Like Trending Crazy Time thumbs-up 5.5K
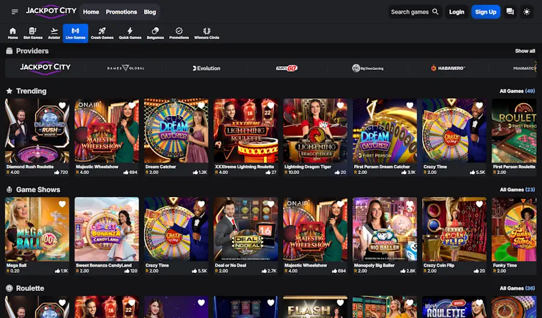Image resolution: width=542 pixels, height=318 pixels. 473,172
